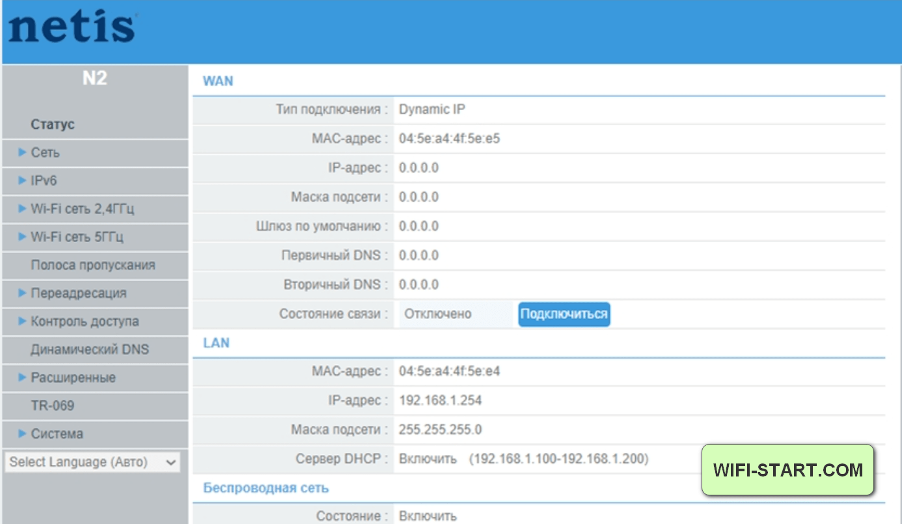Click the Вторичный DNS label
This screenshot has height=524, width=902.
[x=336, y=284]
